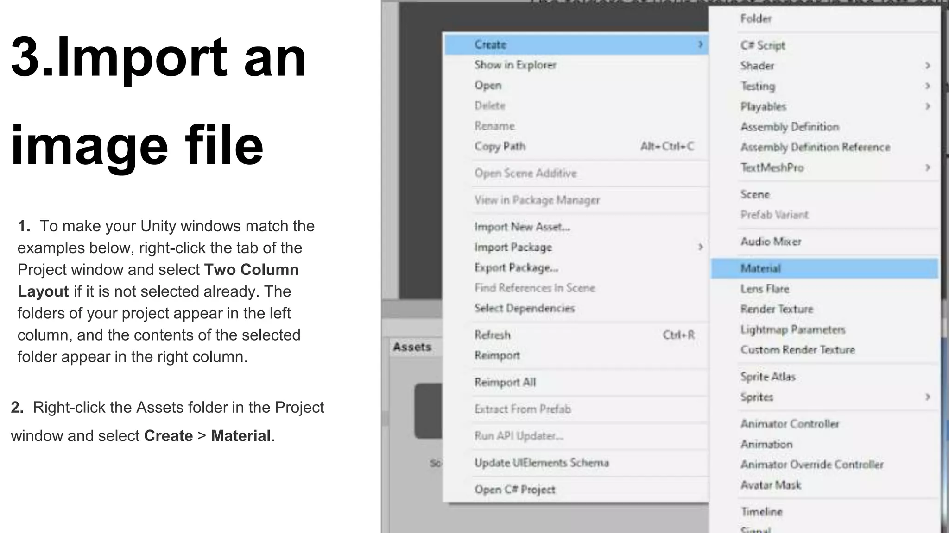Click arrow next to Create entry
This screenshot has height=533, width=949.
[x=700, y=44]
